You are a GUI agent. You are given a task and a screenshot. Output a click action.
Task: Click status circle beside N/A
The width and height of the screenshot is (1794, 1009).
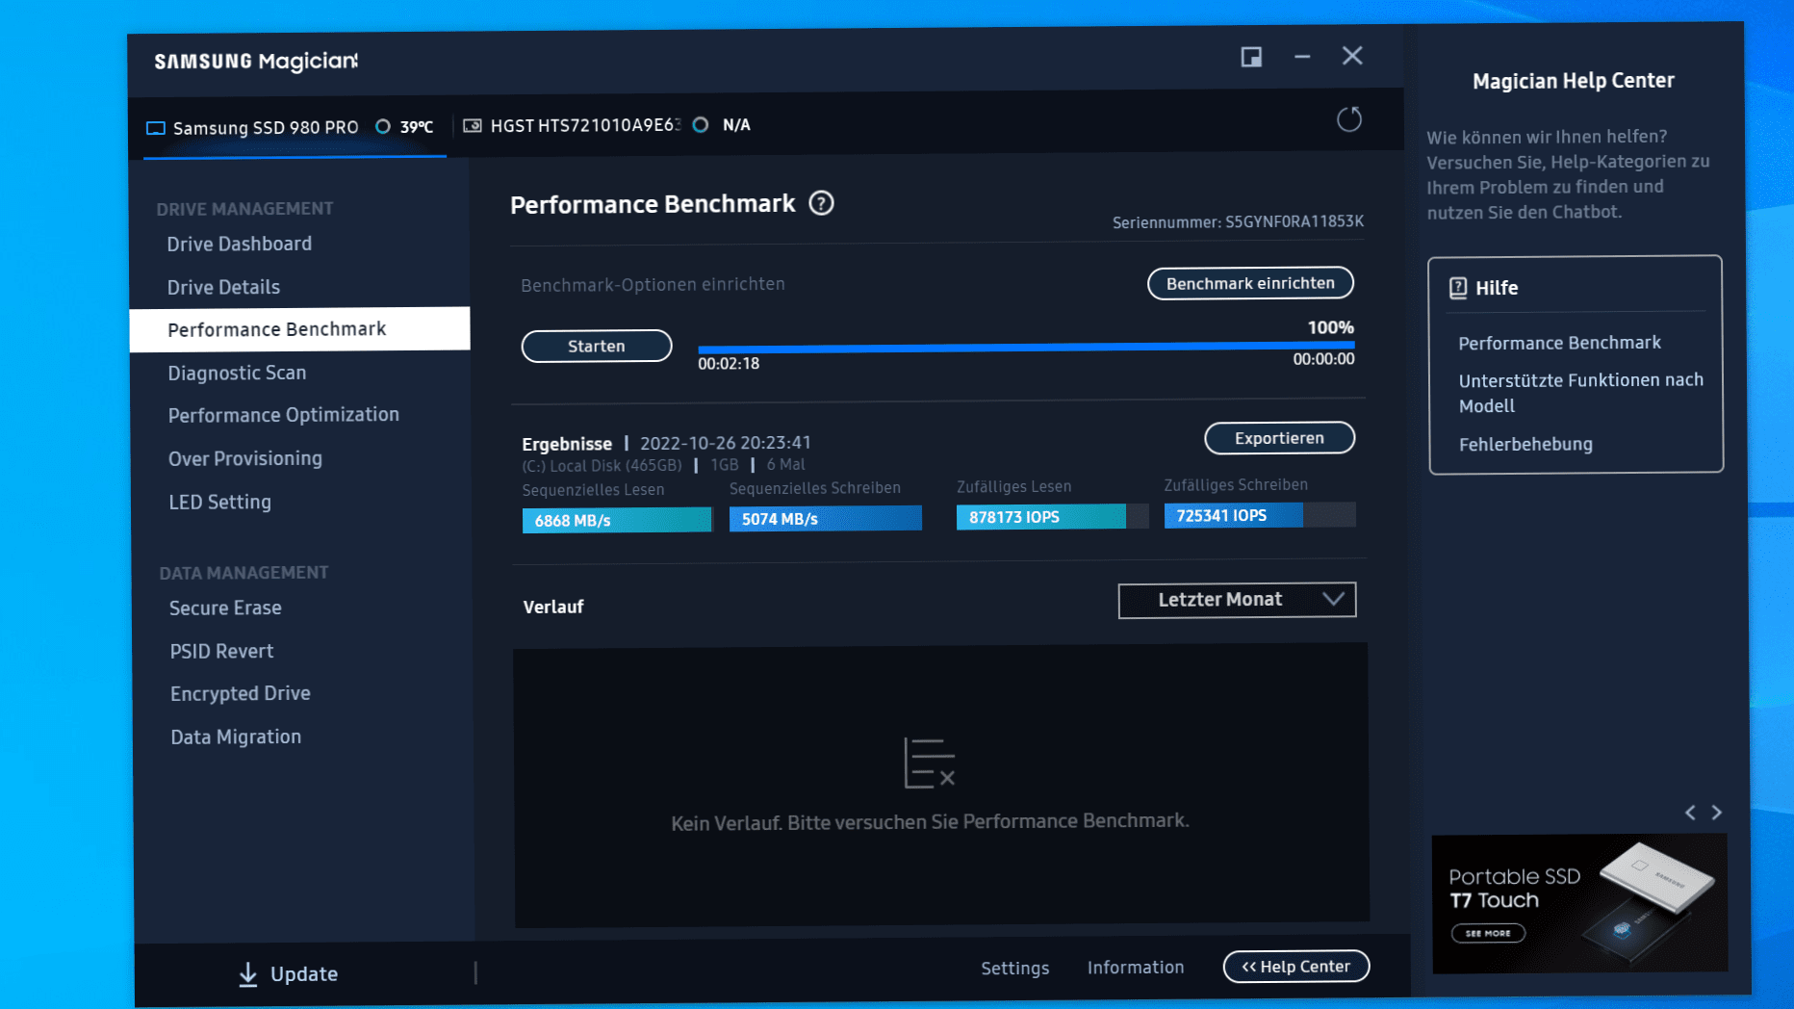[x=701, y=124]
